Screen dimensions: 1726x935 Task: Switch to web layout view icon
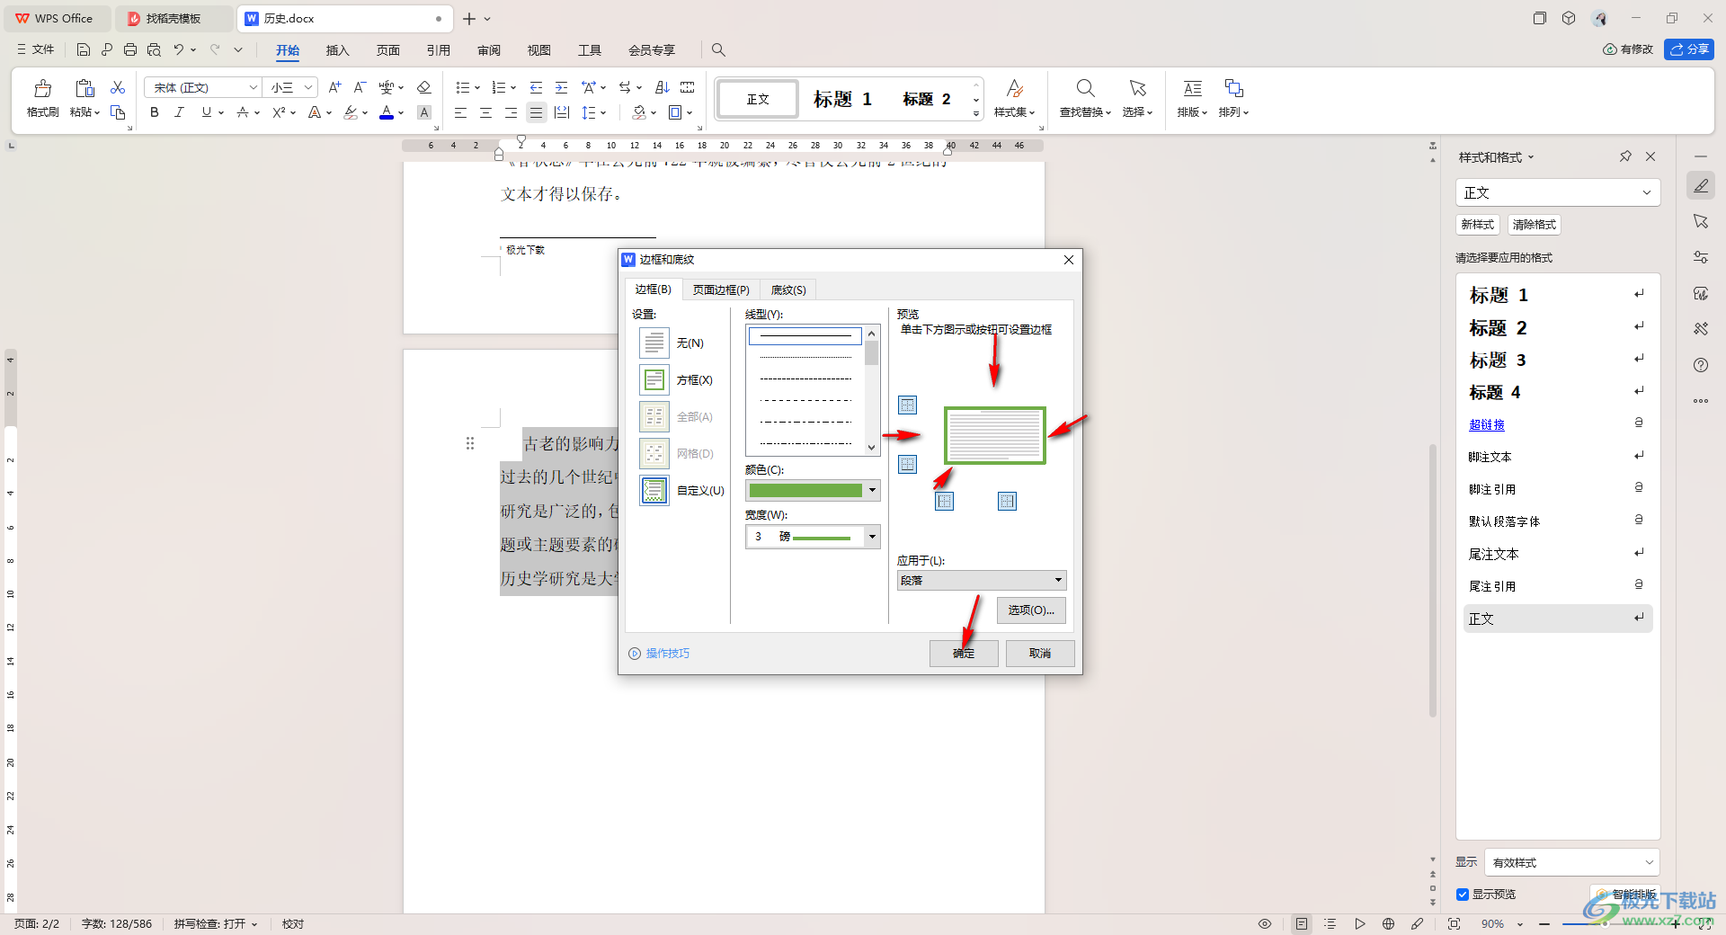tap(1388, 923)
